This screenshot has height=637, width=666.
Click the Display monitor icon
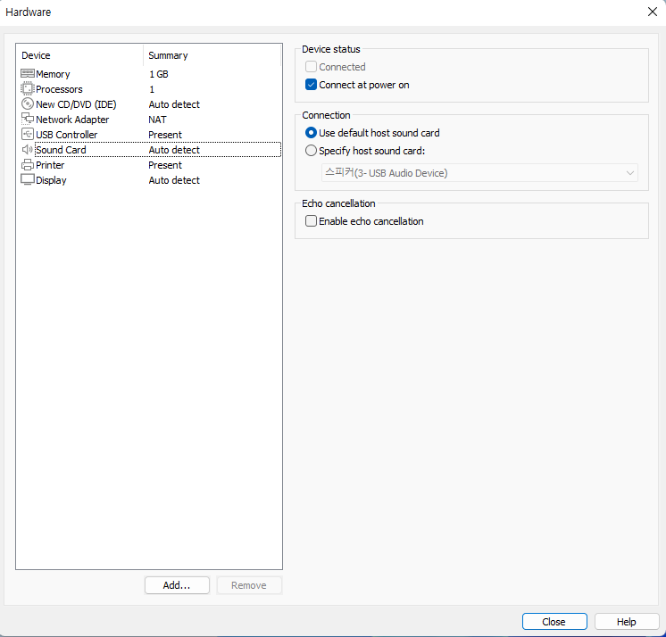27,180
